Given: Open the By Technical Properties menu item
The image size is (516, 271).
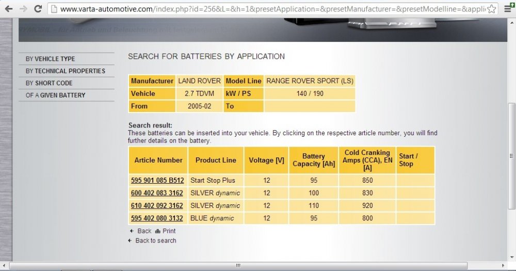Looking at the screenshot, I should coord(67,71).
